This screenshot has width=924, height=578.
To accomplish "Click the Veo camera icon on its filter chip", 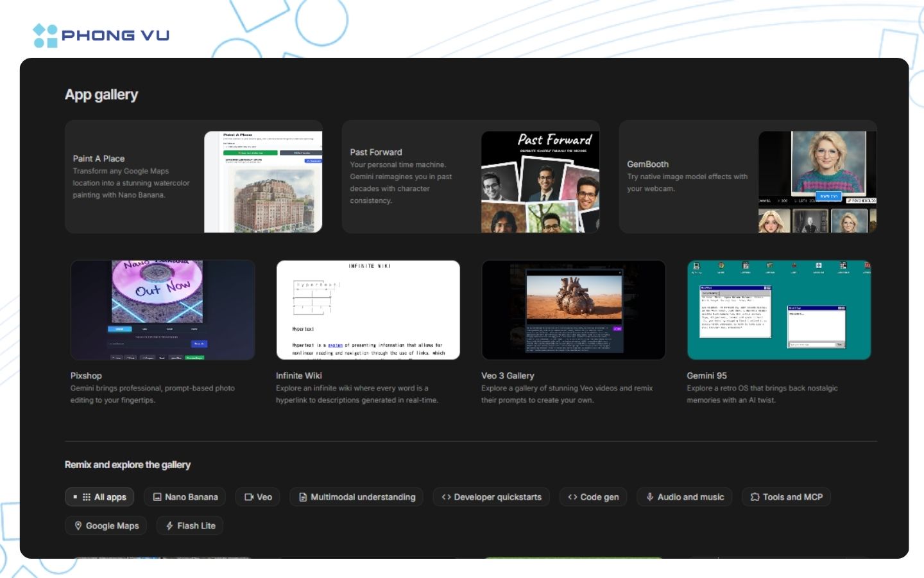I will point(249,496).
